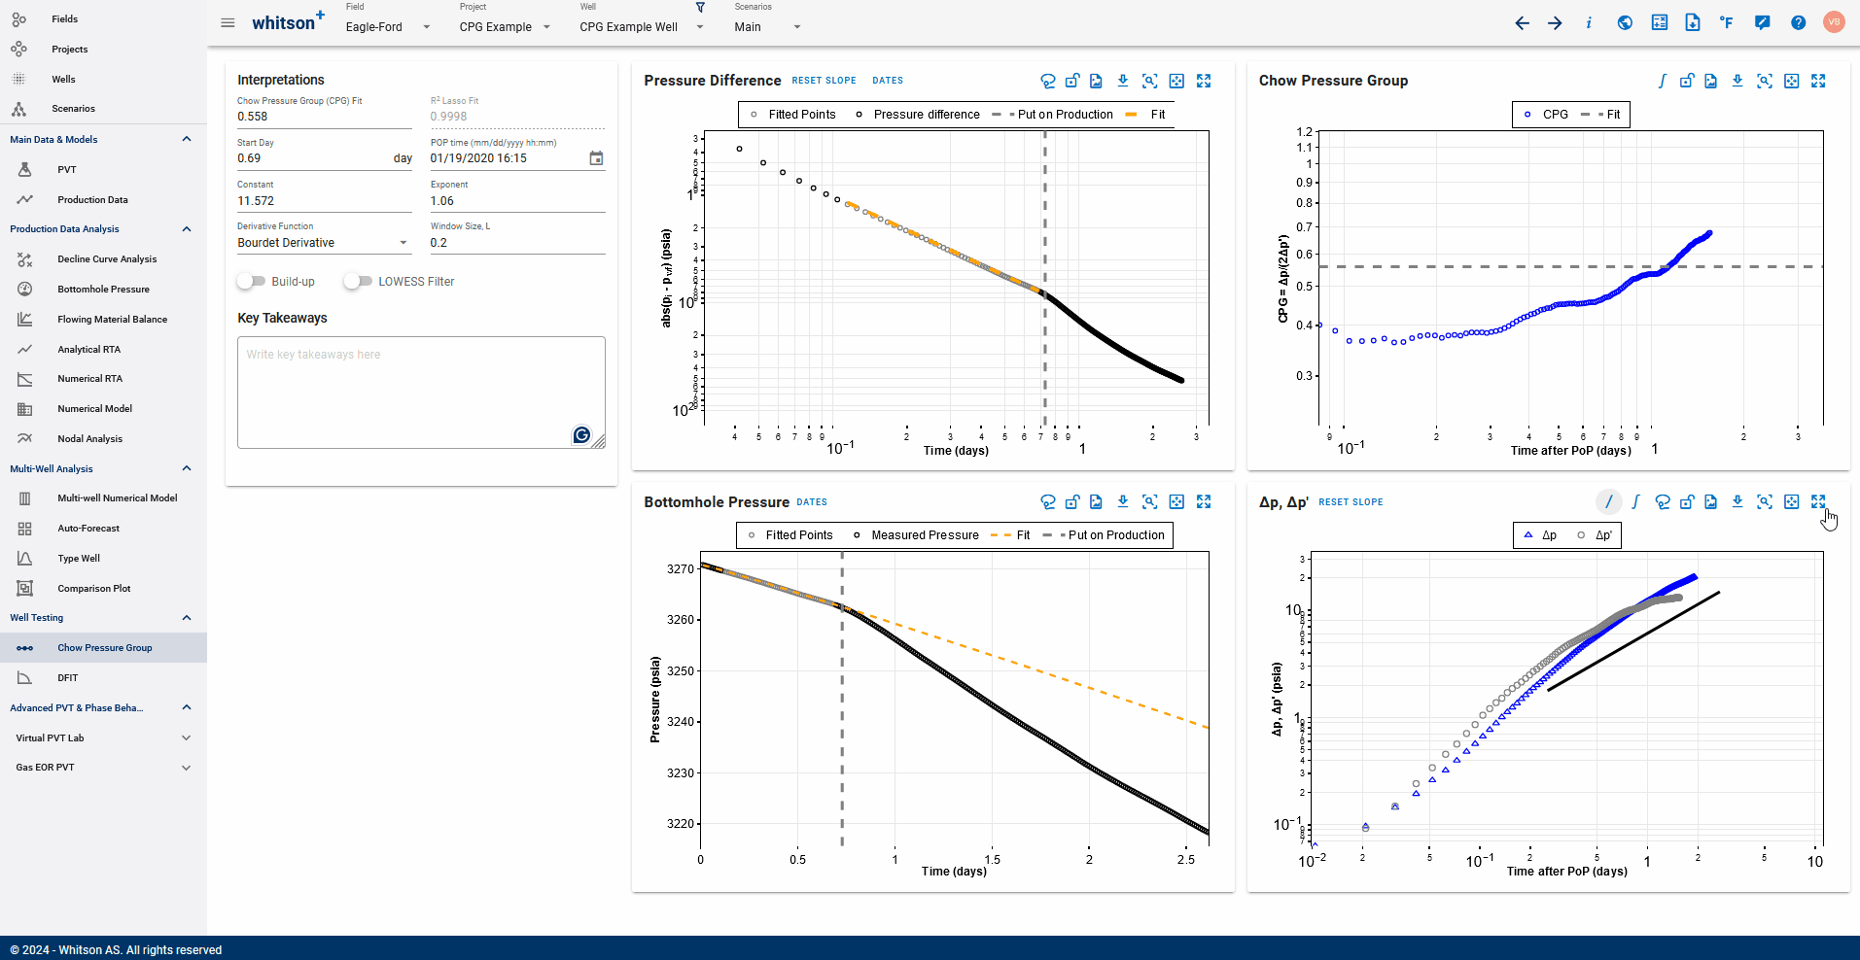Viewport: 1860px width, 960px height.
Task: Go forward with the right arrow
Action: pos(1556,23)
